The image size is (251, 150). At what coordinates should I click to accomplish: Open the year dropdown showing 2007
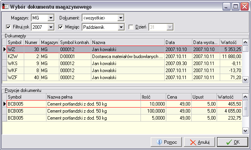click(x=51, y=27)
